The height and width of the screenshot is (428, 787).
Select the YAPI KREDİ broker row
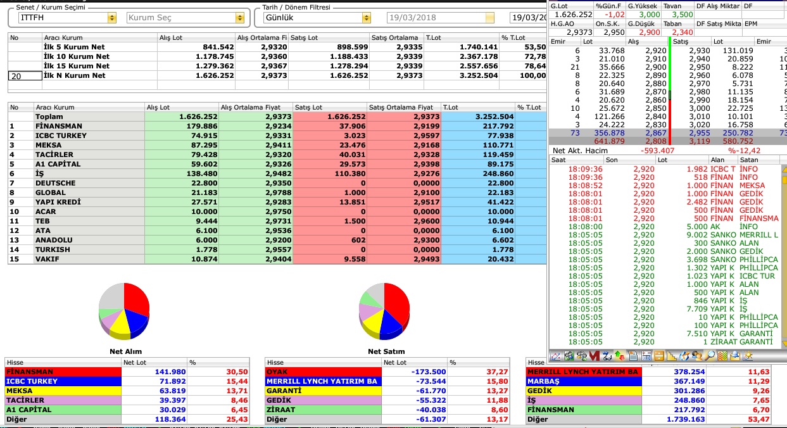click(277, 202)
